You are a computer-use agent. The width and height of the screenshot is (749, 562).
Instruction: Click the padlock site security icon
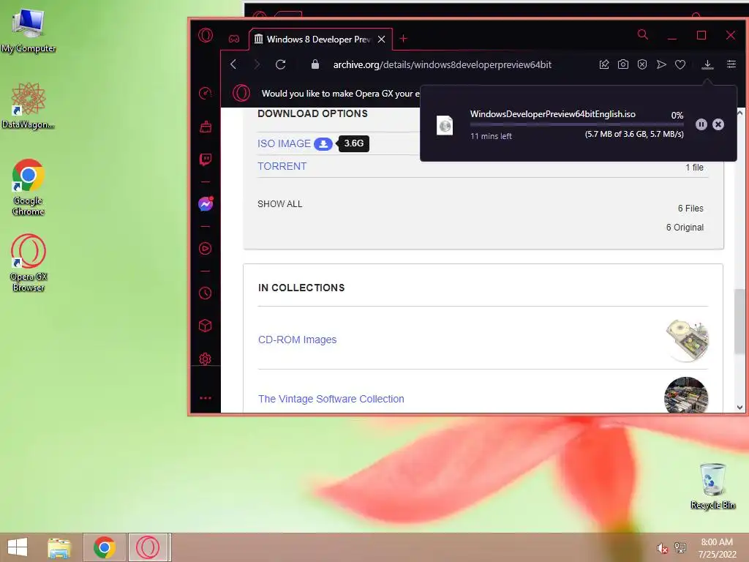point(315,64)
